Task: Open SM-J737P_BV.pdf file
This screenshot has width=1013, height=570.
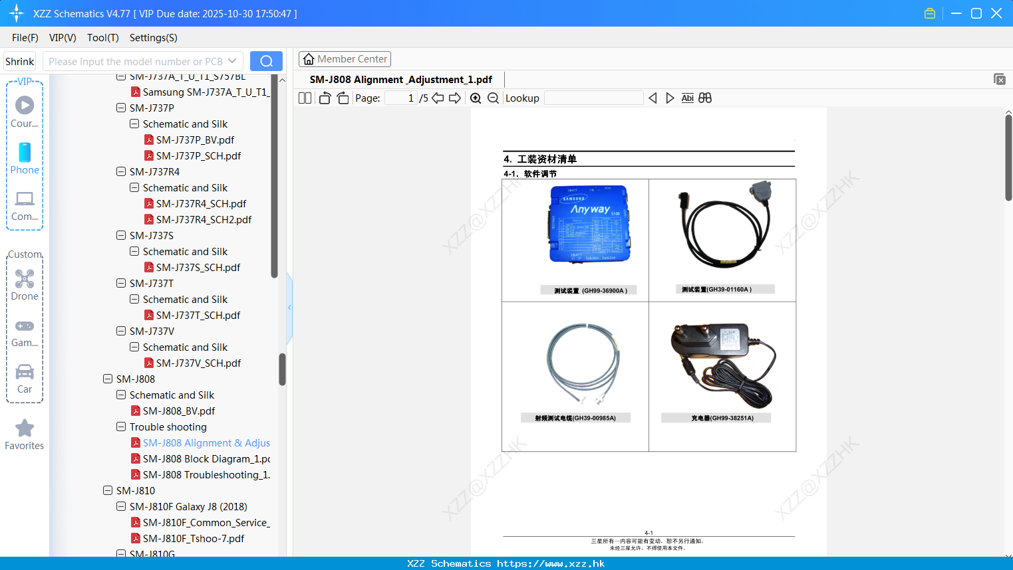Action: (x=195, y=140)
